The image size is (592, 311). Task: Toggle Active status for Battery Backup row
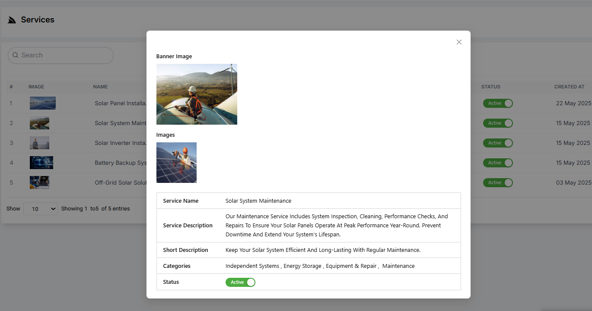[x=498, y=163]
